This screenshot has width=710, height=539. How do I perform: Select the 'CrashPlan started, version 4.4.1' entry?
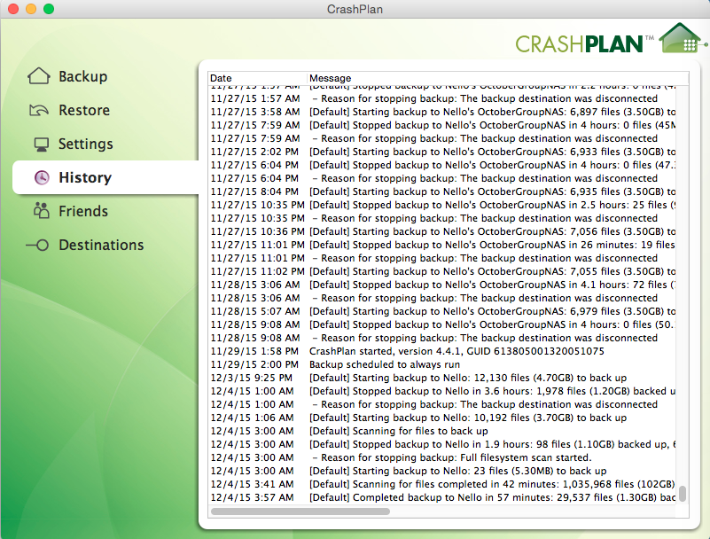pos(442,351)
